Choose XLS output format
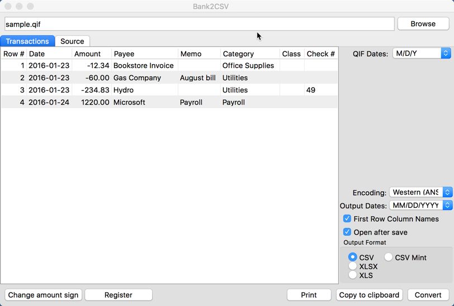 coord(353,275)
